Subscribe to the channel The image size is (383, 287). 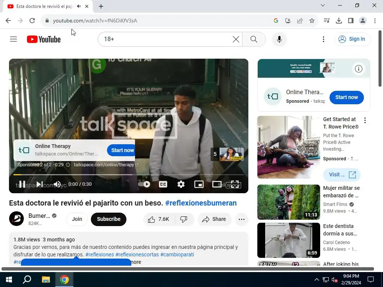108,219
